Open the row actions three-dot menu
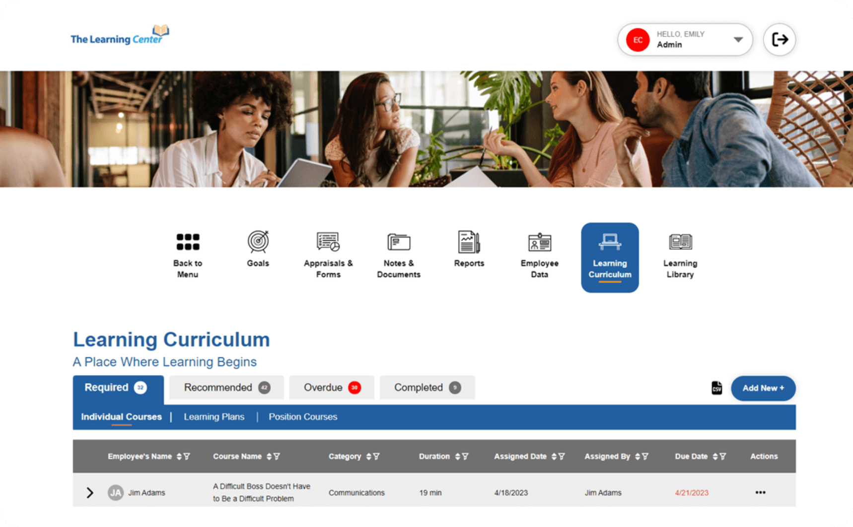Image resolution: width=853 pixels, height=527 pixels. tap(760, 493)
